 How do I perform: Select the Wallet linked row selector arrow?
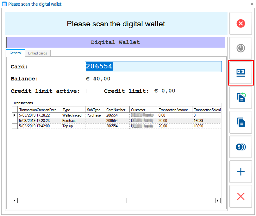15,115
